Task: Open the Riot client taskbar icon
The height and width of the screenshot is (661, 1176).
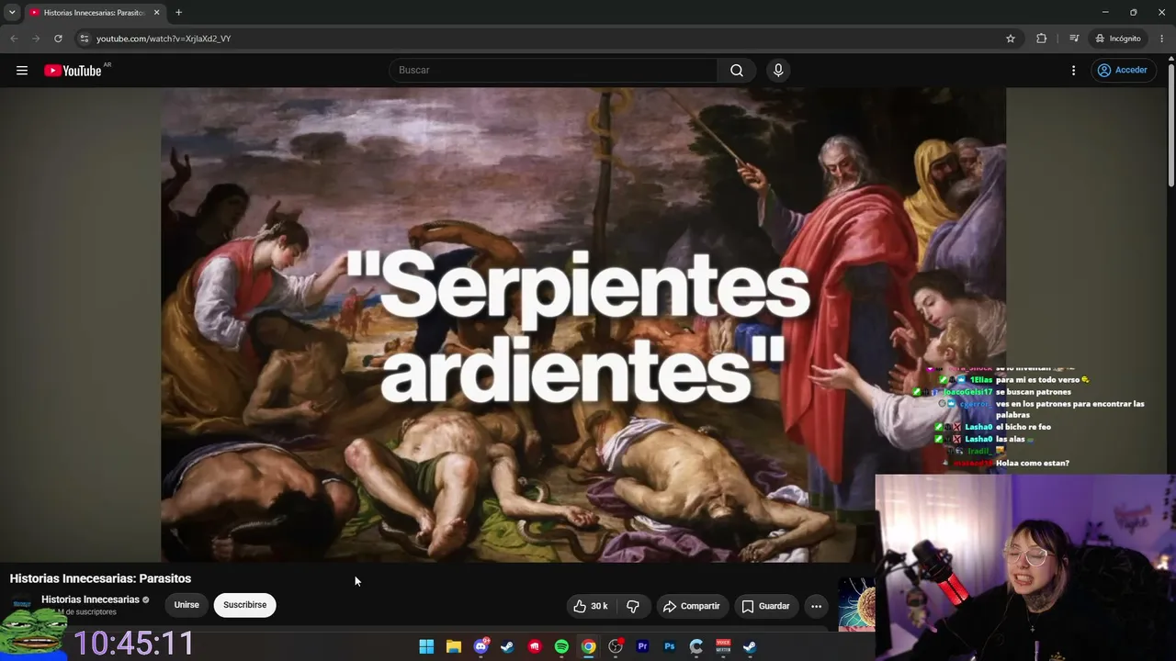Action: pos(535,646)
